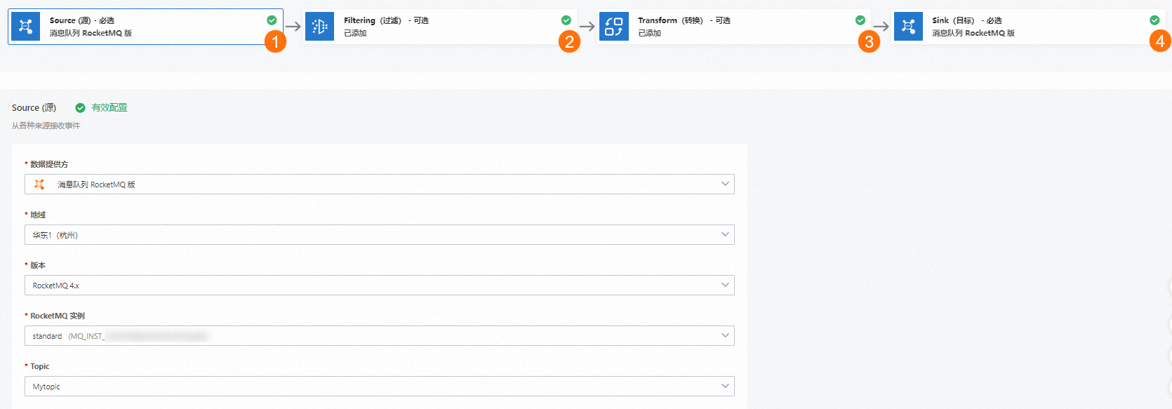Image resolution: width=1172 pixels, height=409 pixels.
Task: Open the 地域 region dropdown
Action: coord(380,235)
